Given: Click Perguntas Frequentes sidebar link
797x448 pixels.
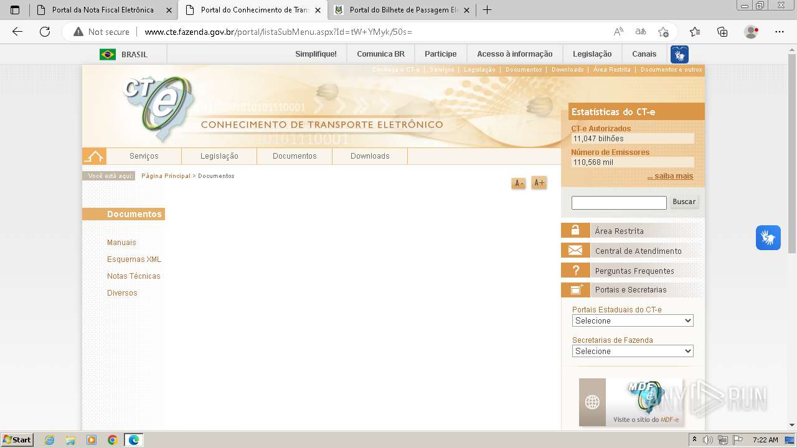Looking at the screenshot, I should point(634,271).
